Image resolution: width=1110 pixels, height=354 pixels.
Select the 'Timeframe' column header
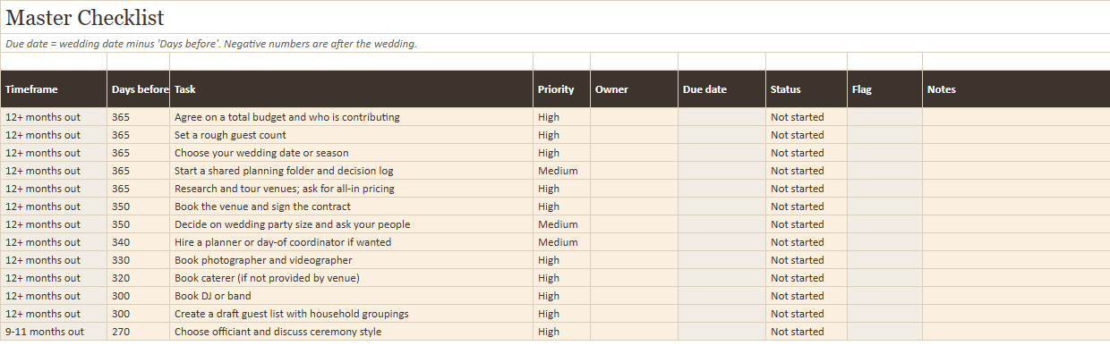[x=54, y=89]
